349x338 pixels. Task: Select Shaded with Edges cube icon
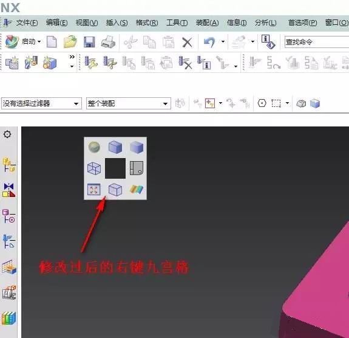[115, 147]
